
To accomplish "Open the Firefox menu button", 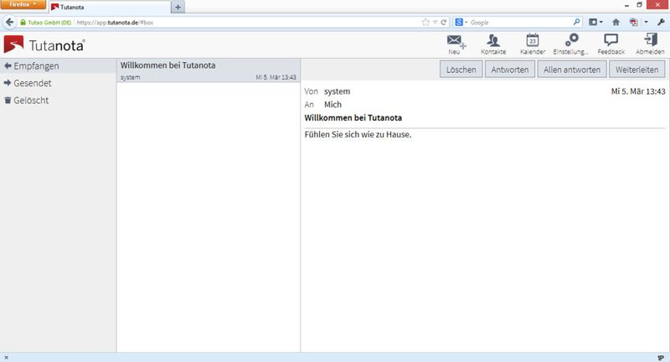I will pyautogui.click(x=23, y=4).
